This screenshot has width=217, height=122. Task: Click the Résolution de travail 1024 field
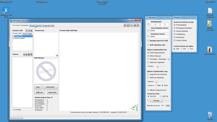[x=162, y=105]
